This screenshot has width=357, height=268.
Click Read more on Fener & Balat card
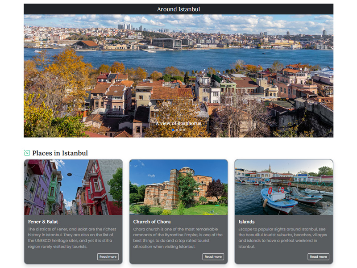tap(108, 256)
